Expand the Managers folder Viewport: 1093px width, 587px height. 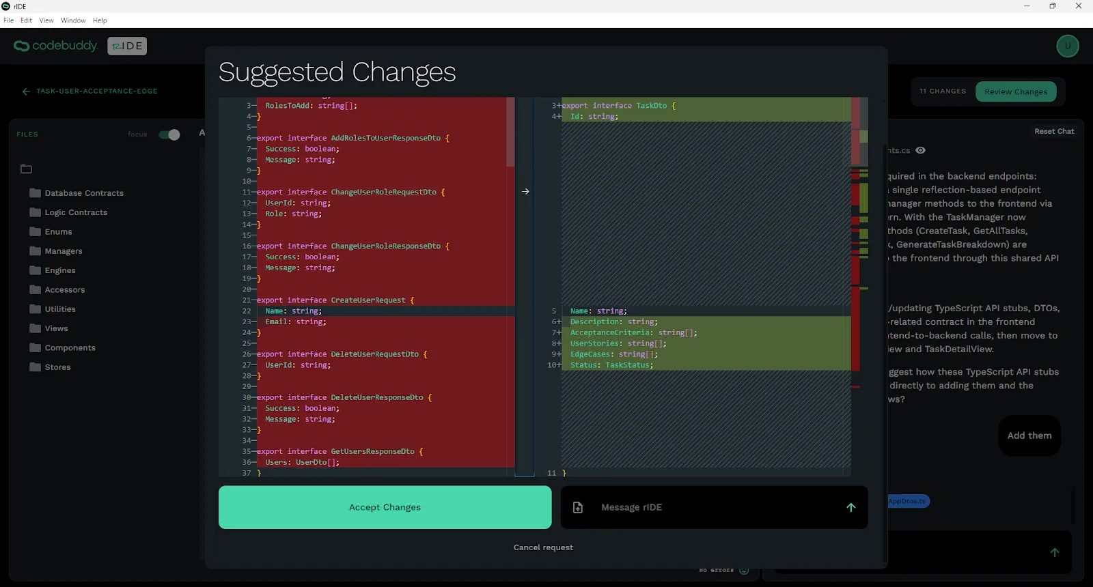[56, 251]
